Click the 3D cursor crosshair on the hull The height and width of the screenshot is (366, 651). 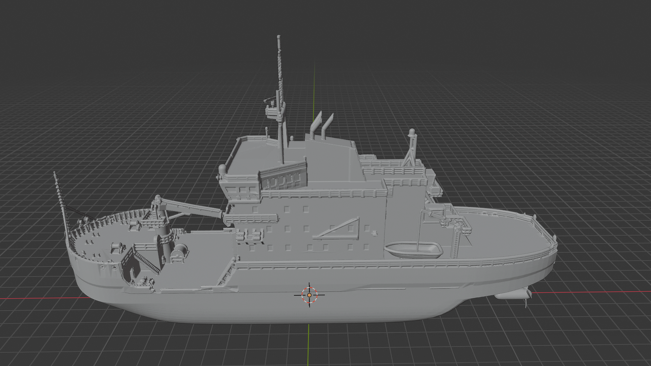point(309,295)
